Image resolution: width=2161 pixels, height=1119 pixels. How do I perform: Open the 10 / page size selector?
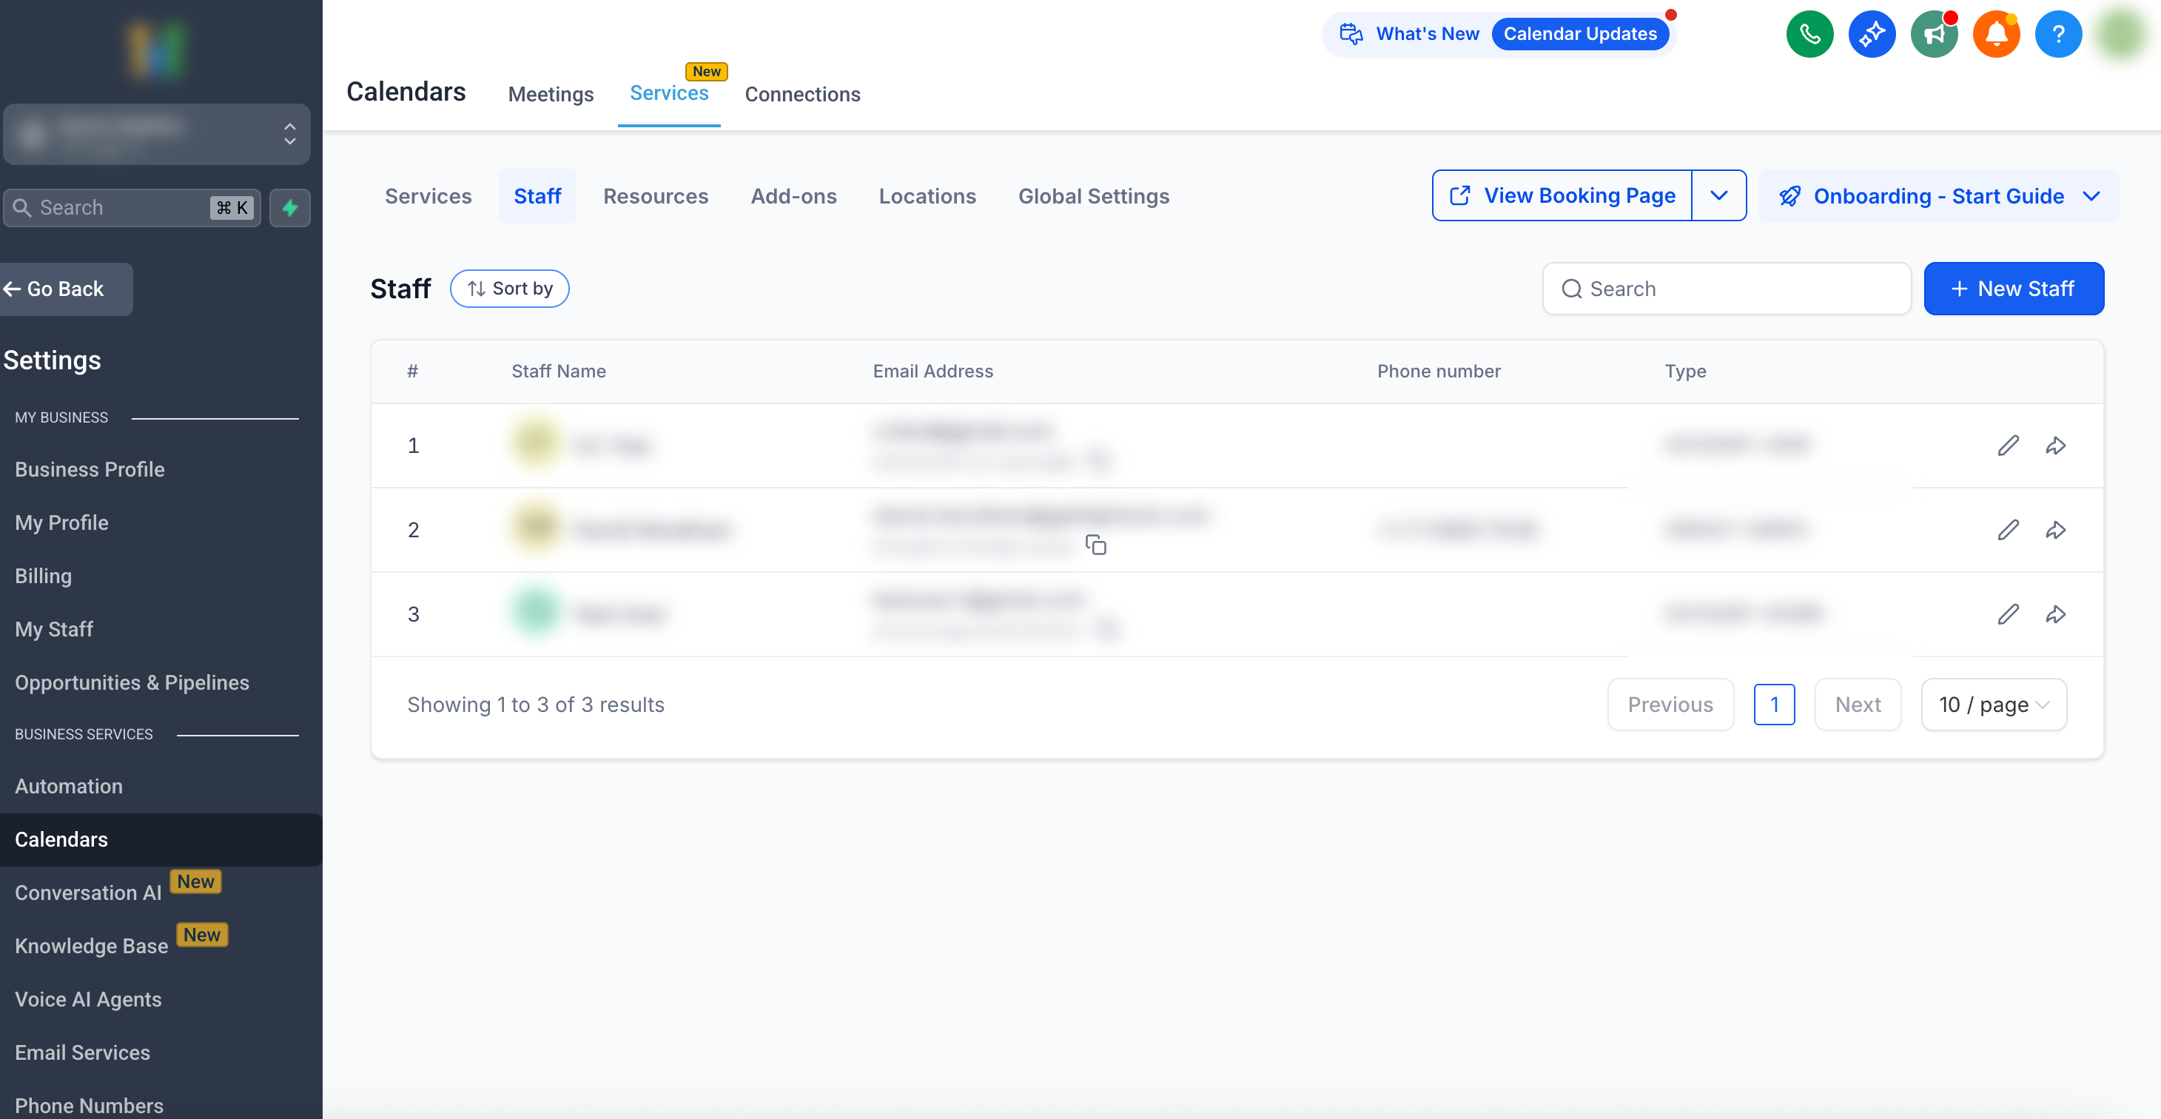click(x=1993, y=705)
